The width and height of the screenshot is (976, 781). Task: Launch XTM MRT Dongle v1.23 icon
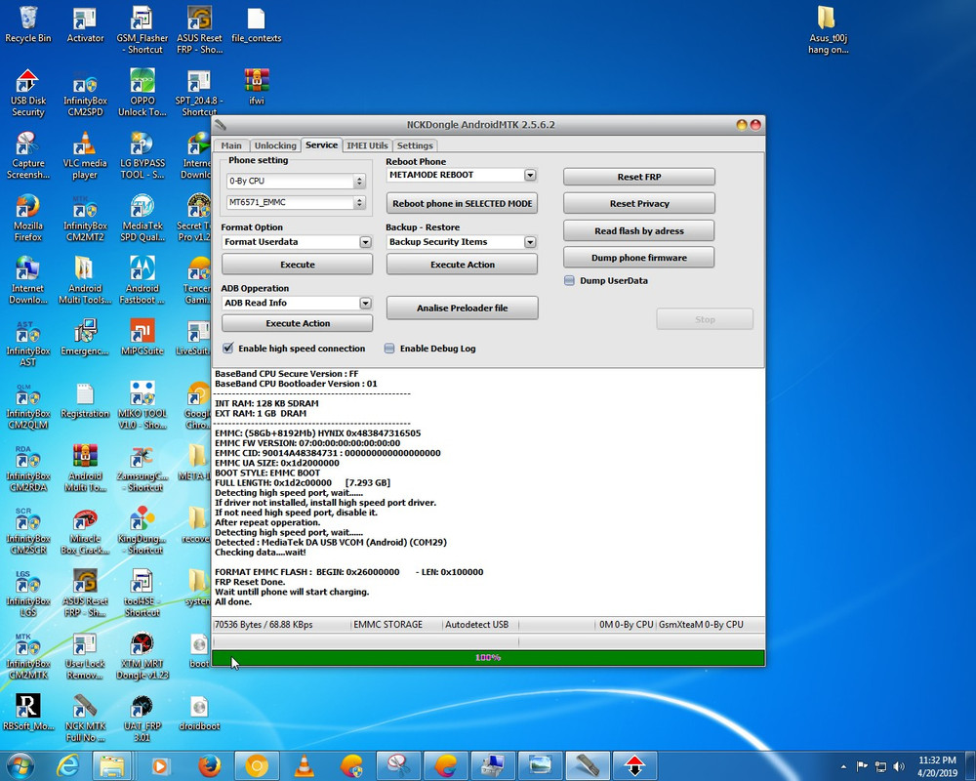142,656
